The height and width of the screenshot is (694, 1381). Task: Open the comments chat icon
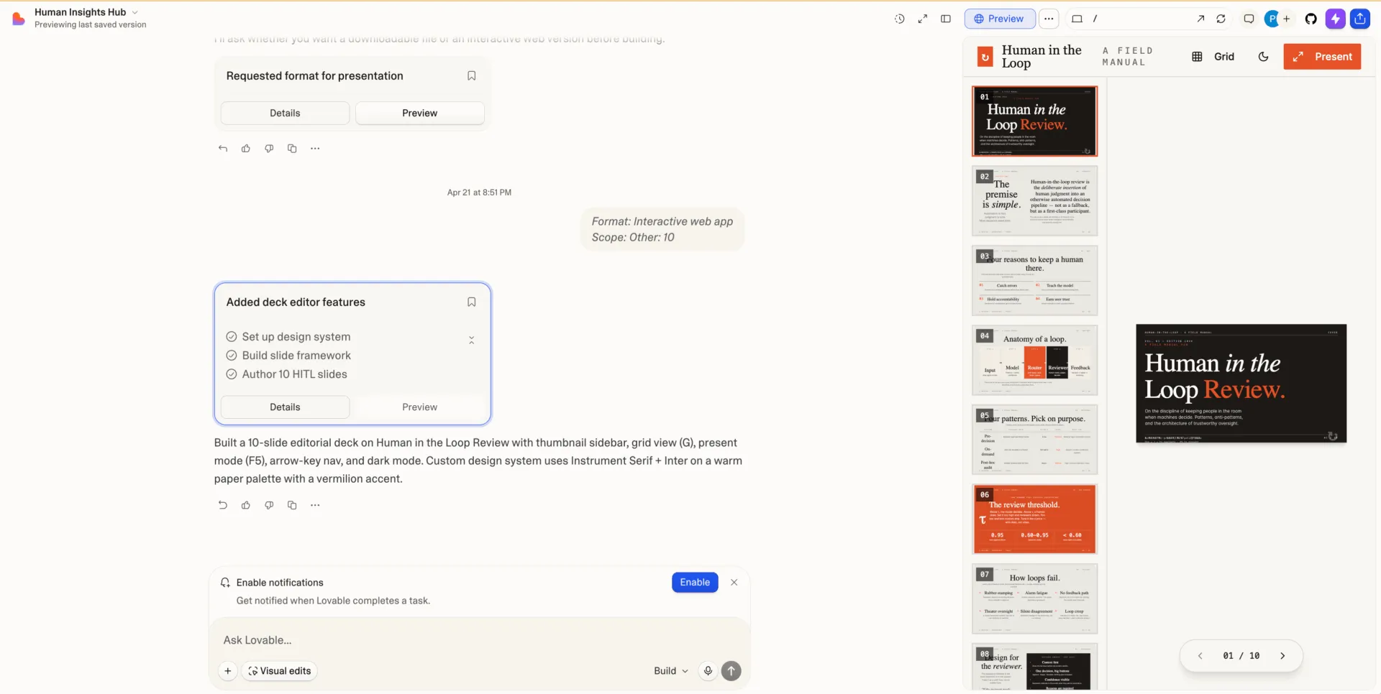click(x=1249, y=19)
